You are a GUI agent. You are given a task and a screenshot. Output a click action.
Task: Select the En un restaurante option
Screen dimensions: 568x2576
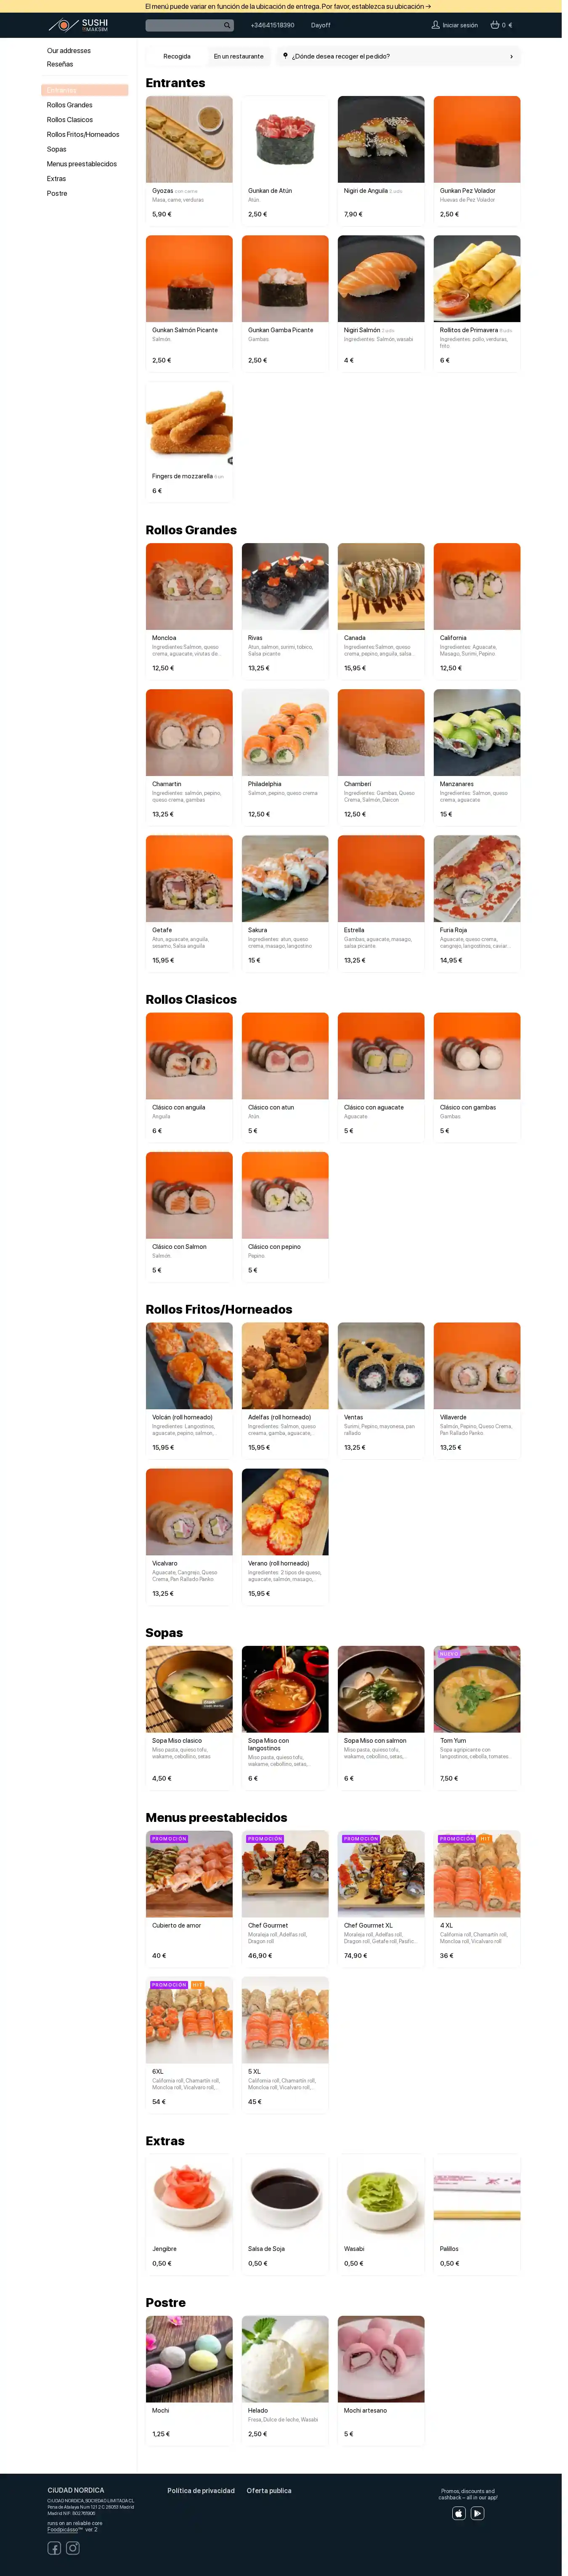[x=239, y=56]
